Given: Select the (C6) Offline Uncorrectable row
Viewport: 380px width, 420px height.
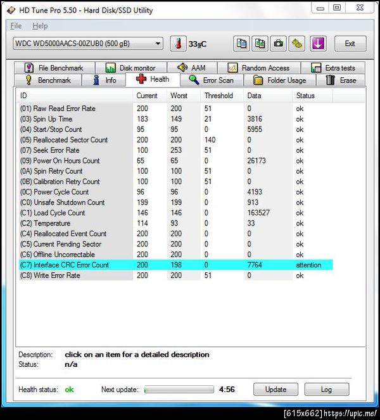Looking at the screenshot, I should point(176,255).
